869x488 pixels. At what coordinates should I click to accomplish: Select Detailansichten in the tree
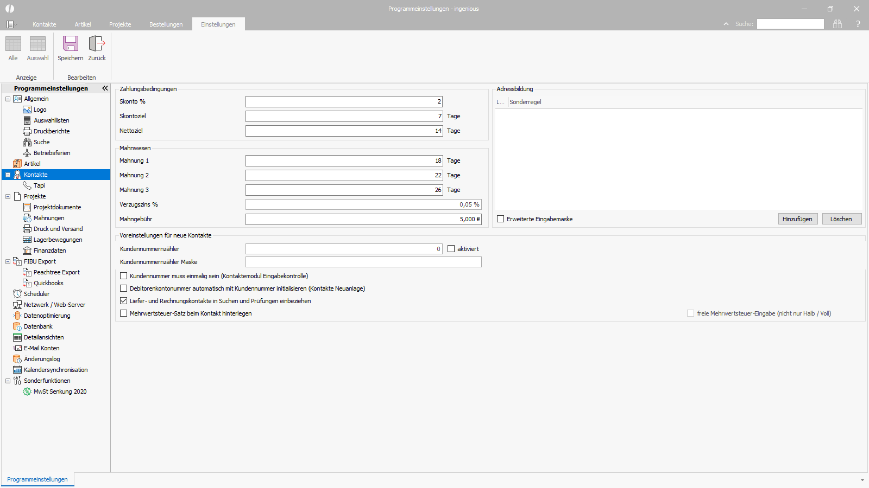tap(43, 337)
